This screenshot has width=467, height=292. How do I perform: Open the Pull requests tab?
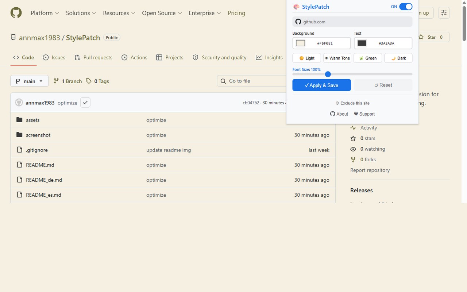click(93, 57)
